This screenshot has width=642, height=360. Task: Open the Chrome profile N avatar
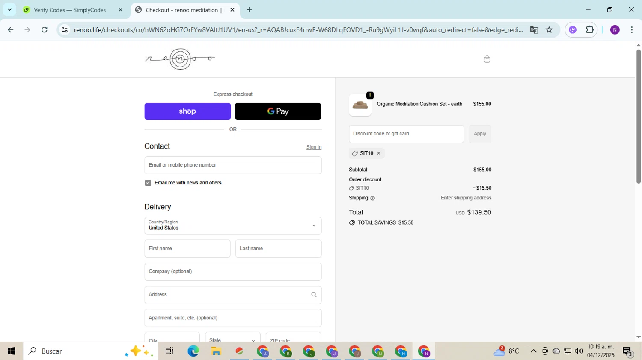[x=615, y=30]
